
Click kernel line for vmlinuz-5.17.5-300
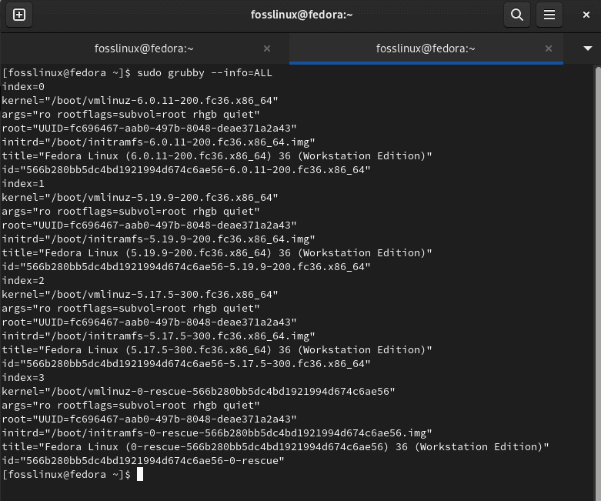(x=139, y=295)
